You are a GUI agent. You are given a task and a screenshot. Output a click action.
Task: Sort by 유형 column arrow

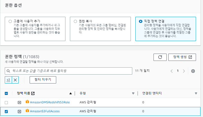pos(133,93)
